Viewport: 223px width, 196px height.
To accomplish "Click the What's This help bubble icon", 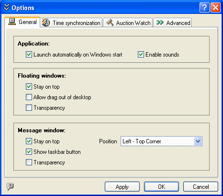I will tap(10, 186).
